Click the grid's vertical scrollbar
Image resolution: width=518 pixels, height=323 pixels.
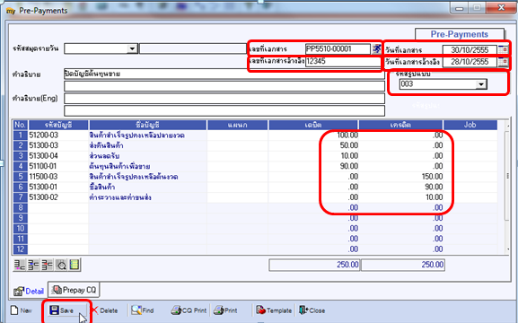click(508, 187)
